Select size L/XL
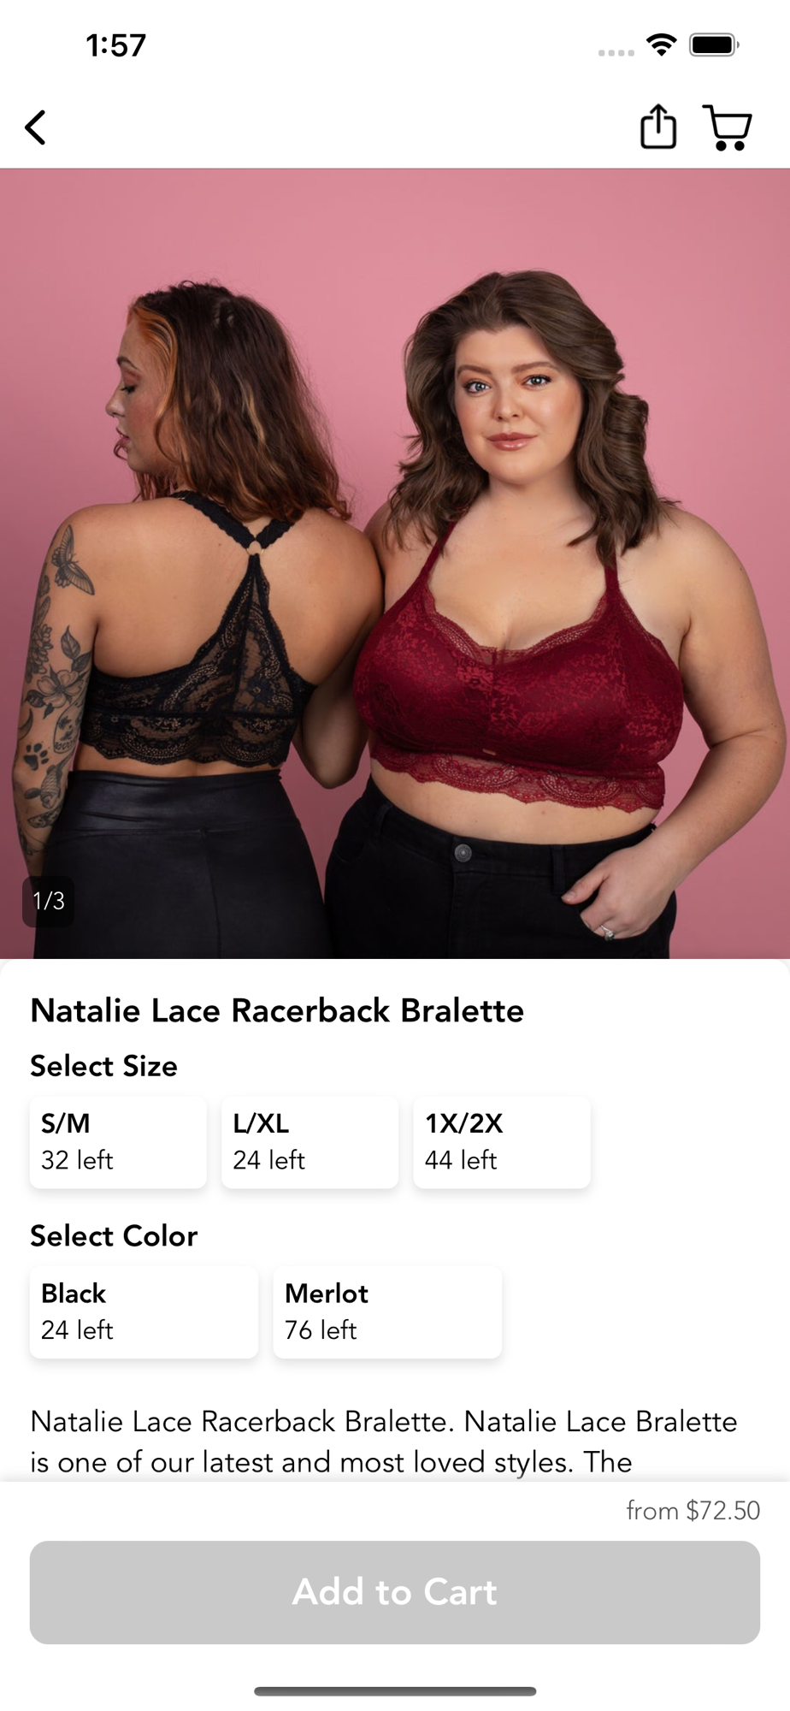Image resolution: width=790 pixels, height=1711 pixels. pyautogui.click(x=310, y=1142)
